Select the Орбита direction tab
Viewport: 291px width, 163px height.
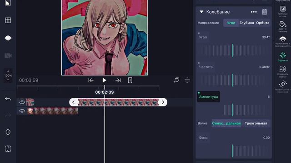click(263, 23)
